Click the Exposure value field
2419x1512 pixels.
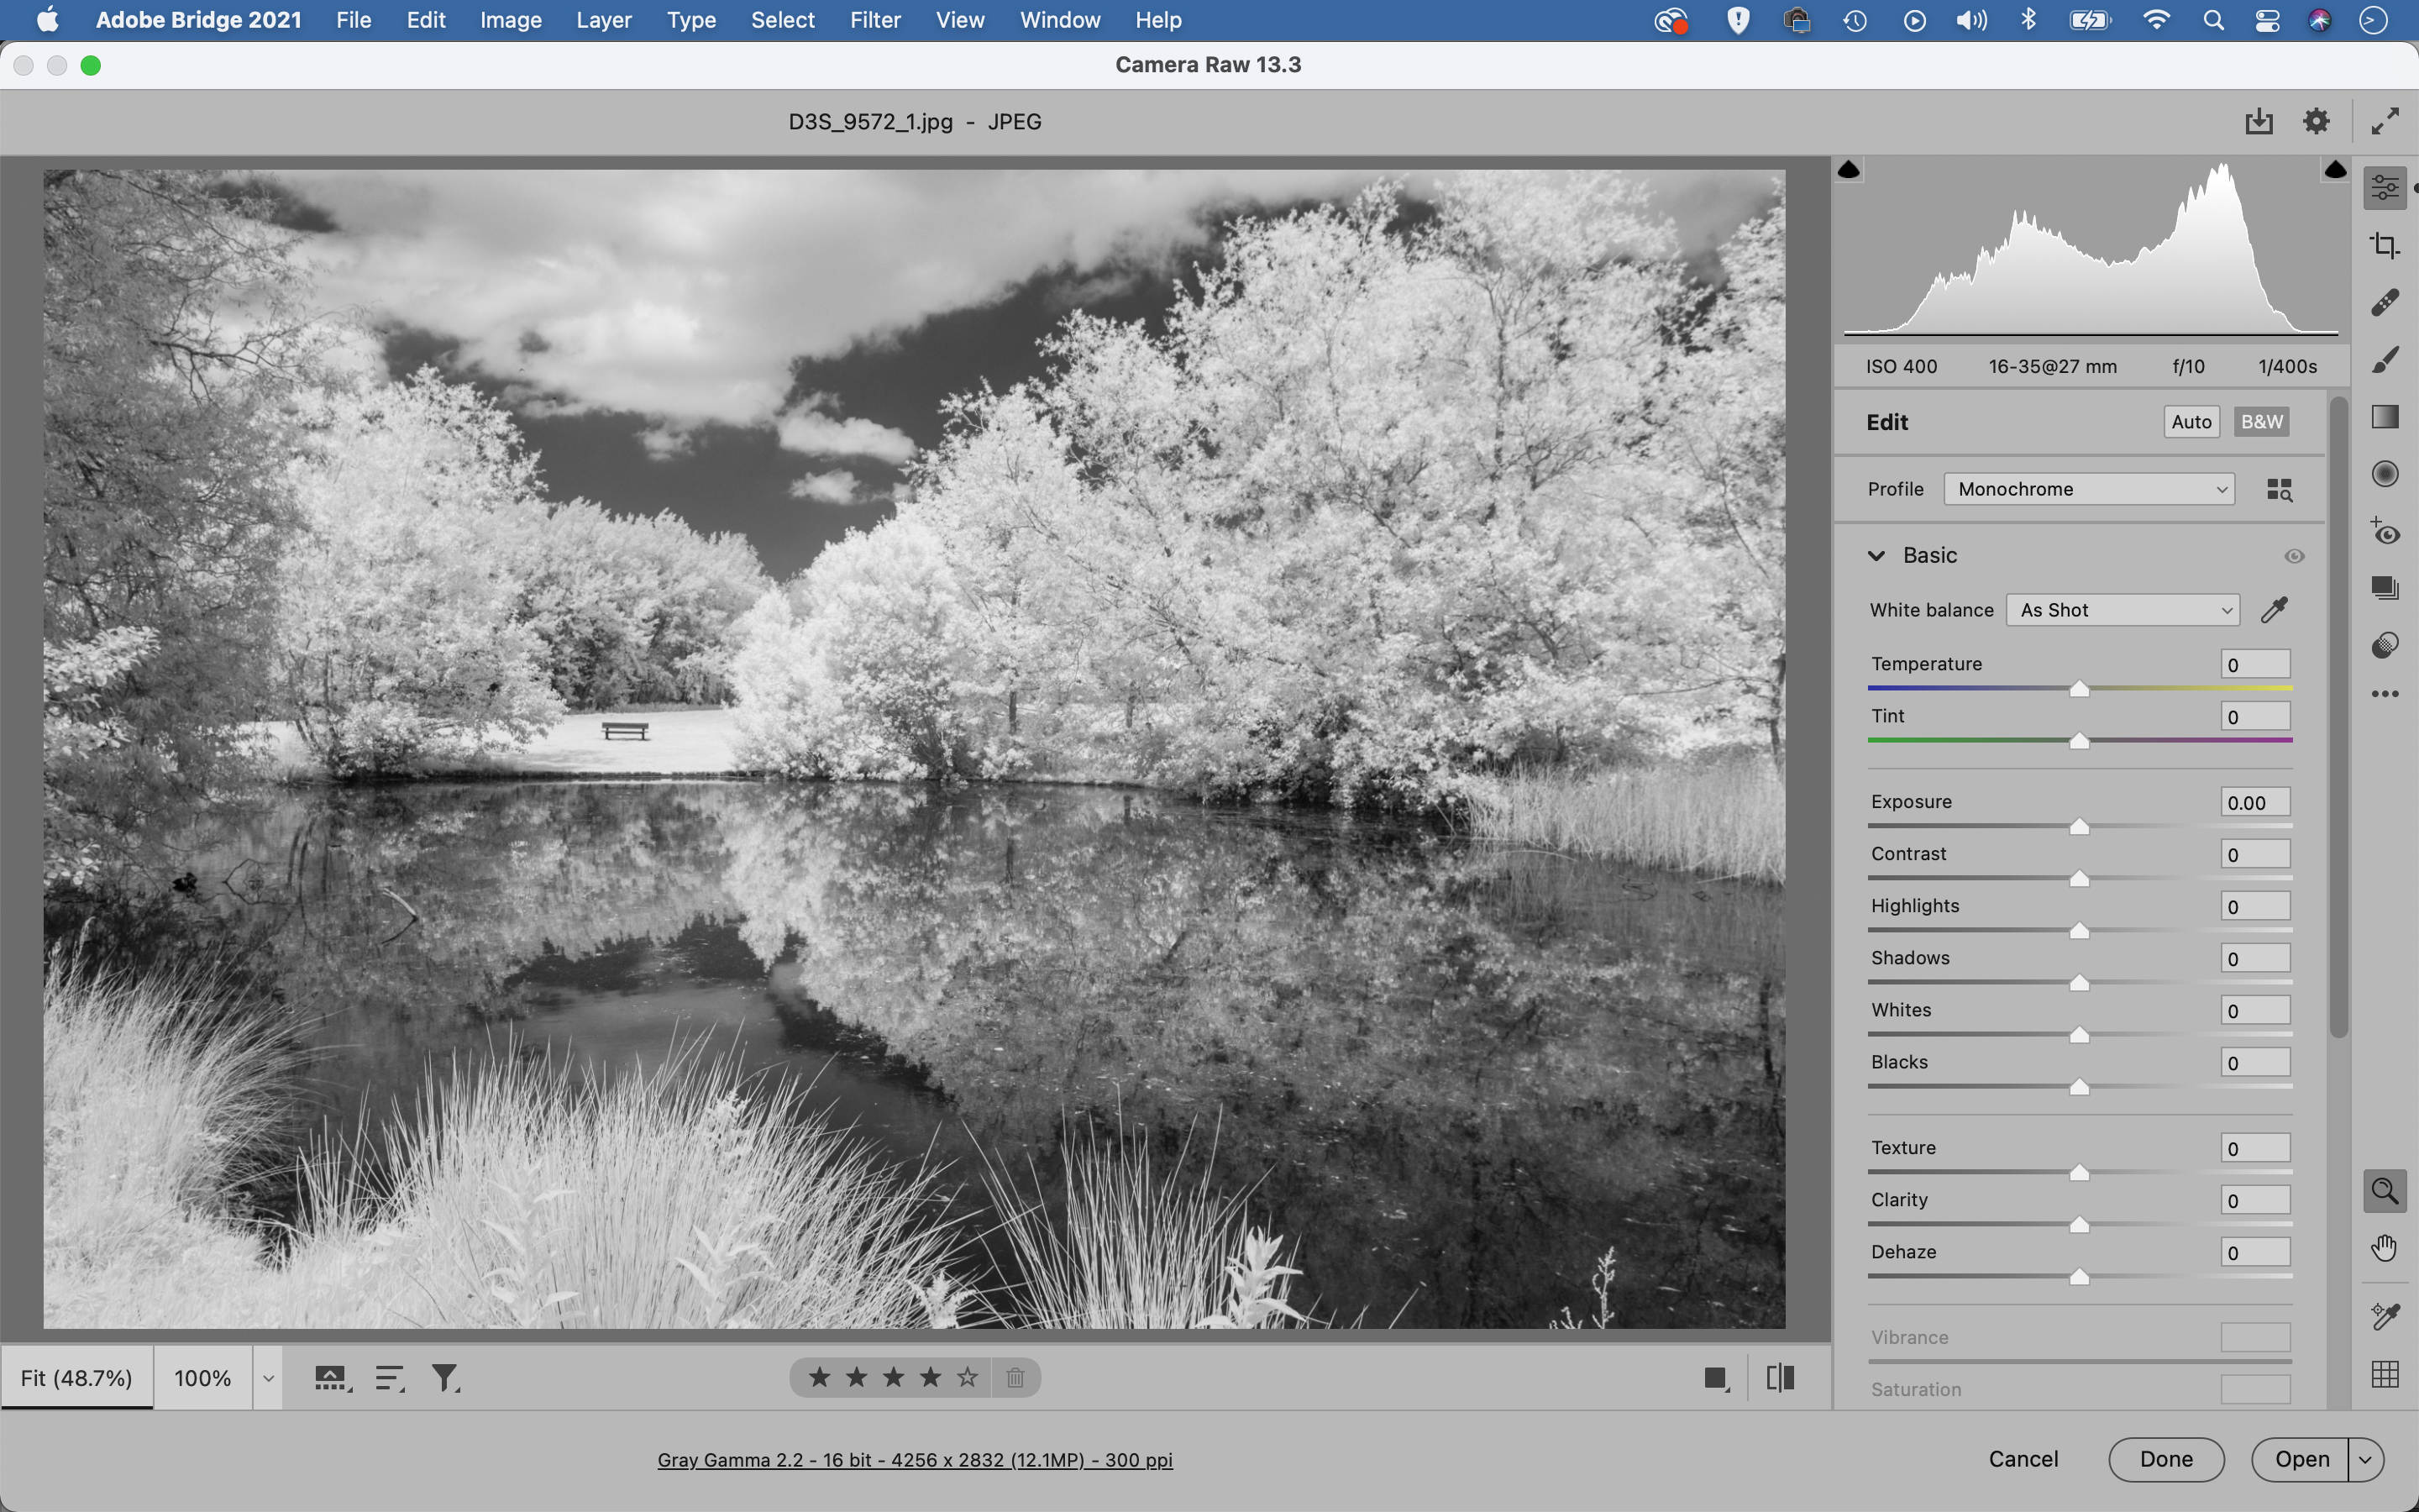point(2255,802)
